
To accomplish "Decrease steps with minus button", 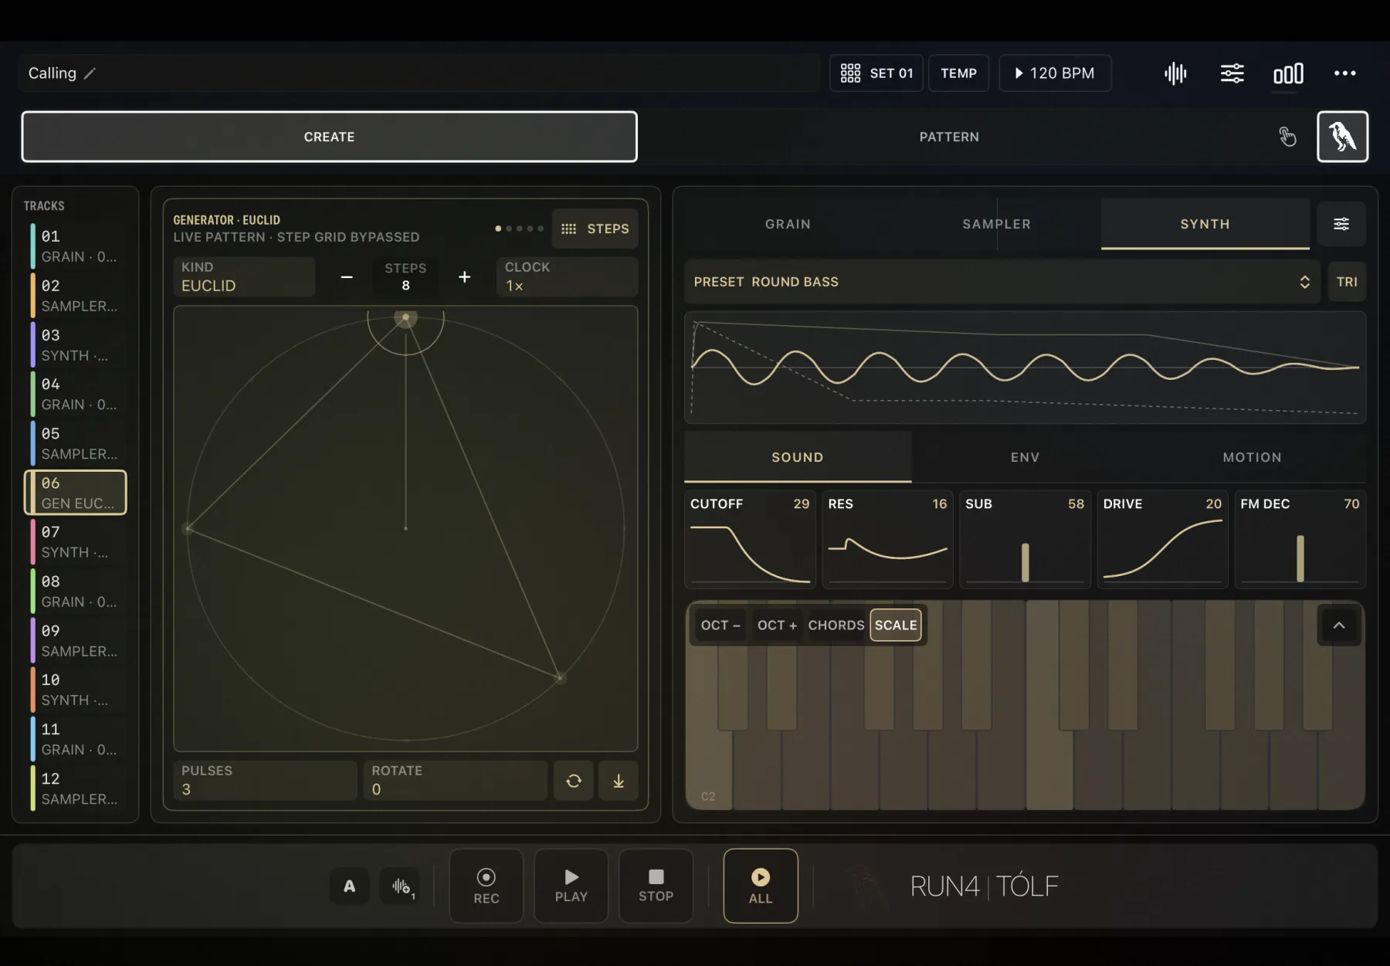I will pos(347,276).
